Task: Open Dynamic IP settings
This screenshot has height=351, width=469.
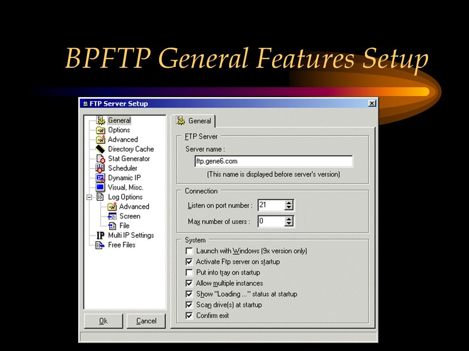Action: coord(124,177)
